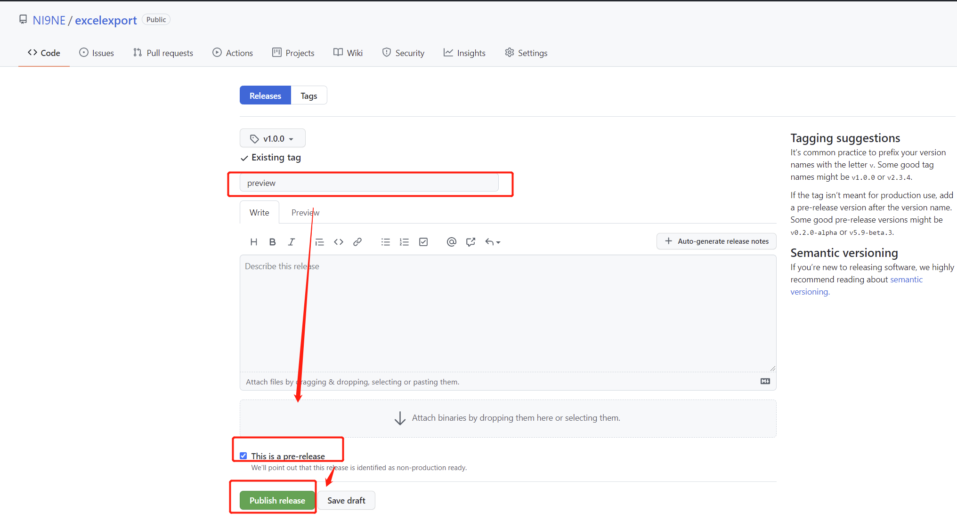Click the release title input field
Image resolution: width=957 pixels, height=528 pixels.
pyautogui.click(x=369, y=183)
